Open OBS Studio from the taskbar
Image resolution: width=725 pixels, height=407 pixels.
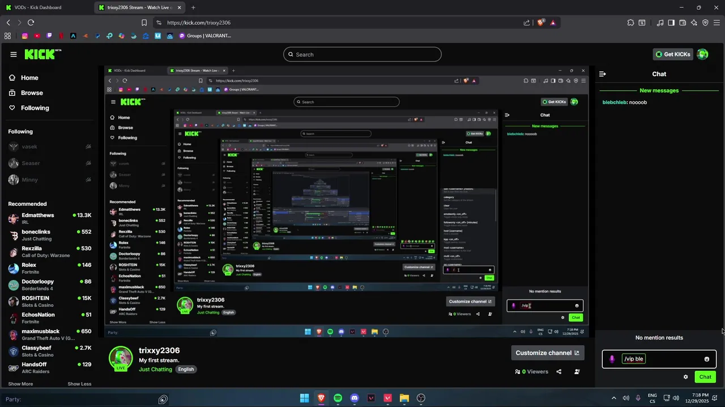click(421, 399)
